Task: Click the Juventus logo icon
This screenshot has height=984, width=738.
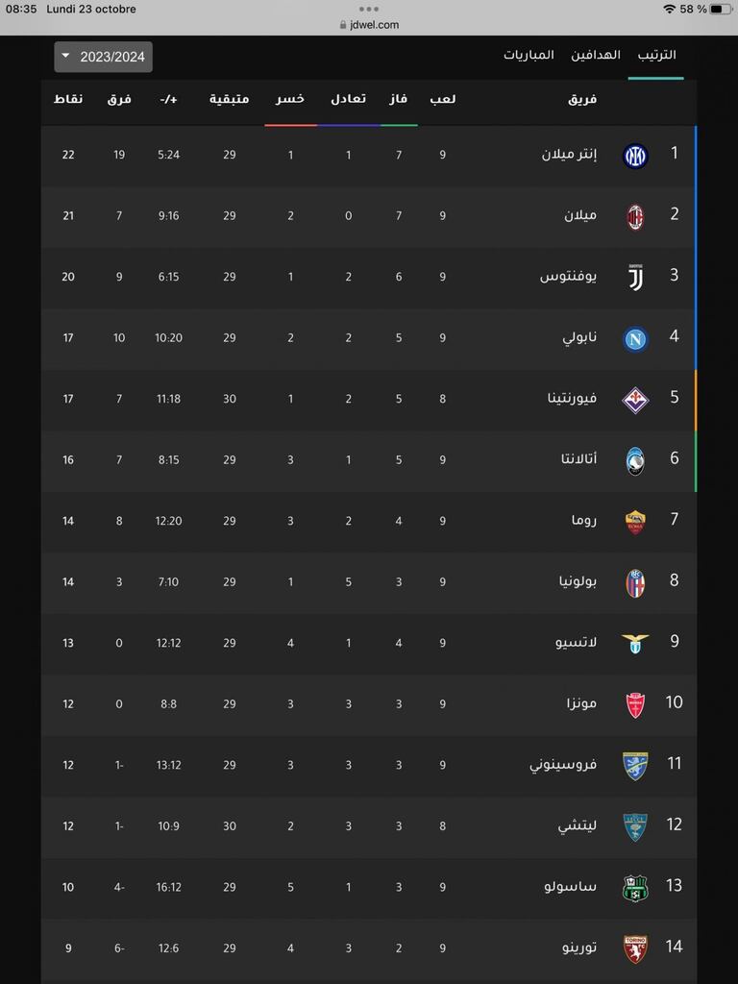Action: pyautogui.click(x=635, y=278)
